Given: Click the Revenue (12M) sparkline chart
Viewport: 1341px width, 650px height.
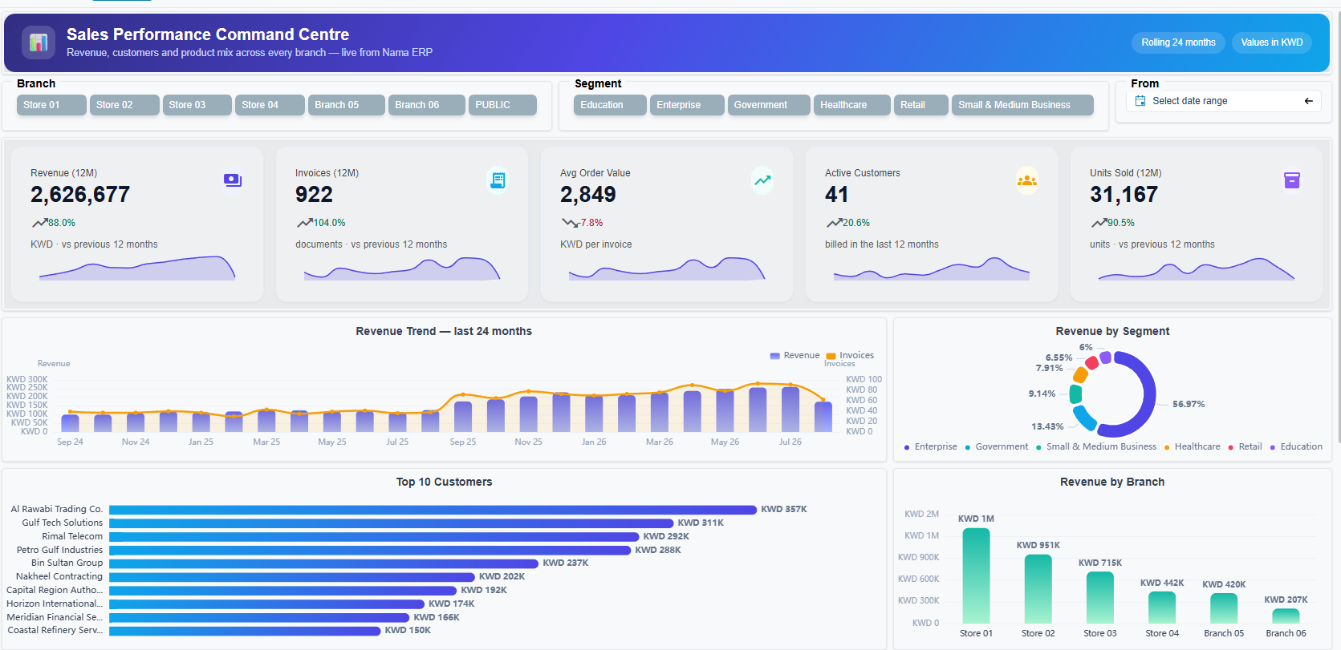Looking at the screenshot, I should [137, 268].
